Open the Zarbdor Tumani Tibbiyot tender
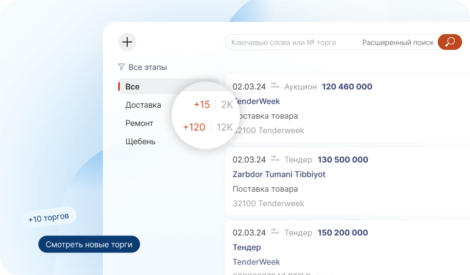Viewport: 470px width, 275px height. tap(279, 175)
